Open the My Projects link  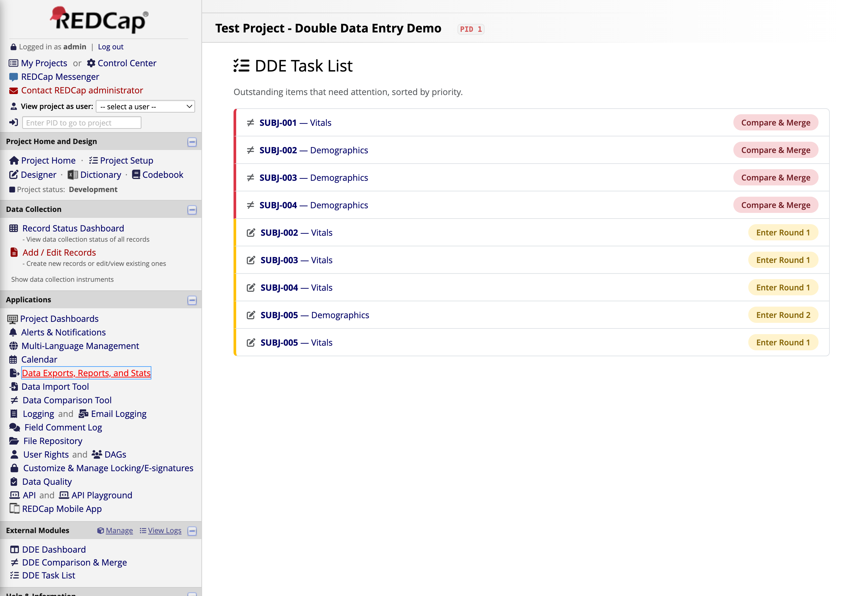tap(44, 63)
